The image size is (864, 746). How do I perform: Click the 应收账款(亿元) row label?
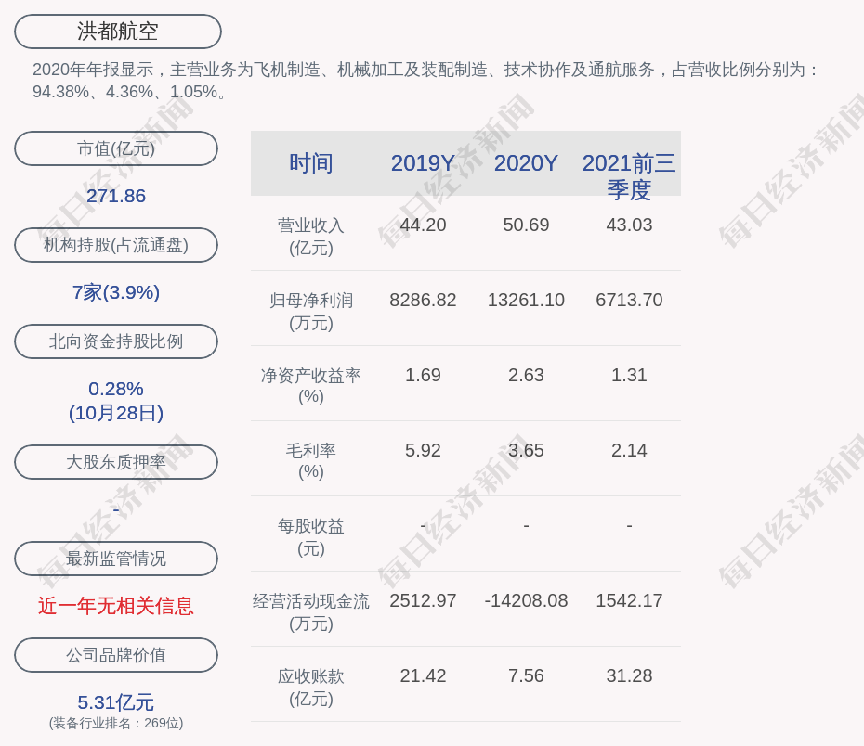[x=311, y=688]
